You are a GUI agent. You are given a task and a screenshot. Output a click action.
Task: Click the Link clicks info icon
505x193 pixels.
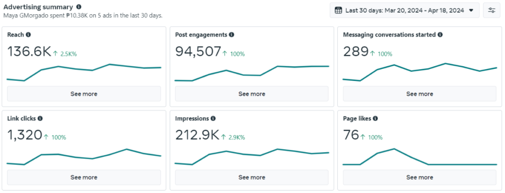[x=40, y=118]
